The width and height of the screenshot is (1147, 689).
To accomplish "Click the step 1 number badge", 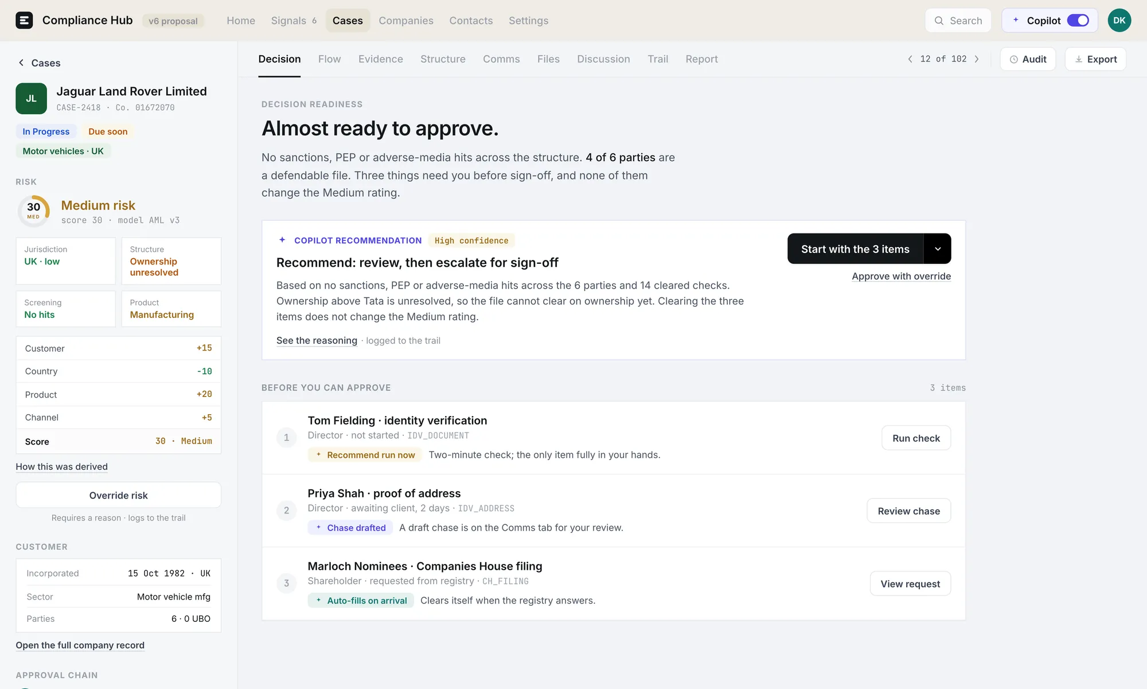I will pyautogui.click(x=286, y=438).
